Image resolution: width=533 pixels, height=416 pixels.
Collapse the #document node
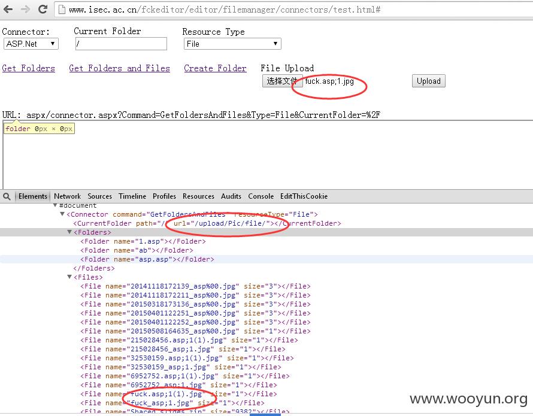pyautogui.click(x=56, y=205)
